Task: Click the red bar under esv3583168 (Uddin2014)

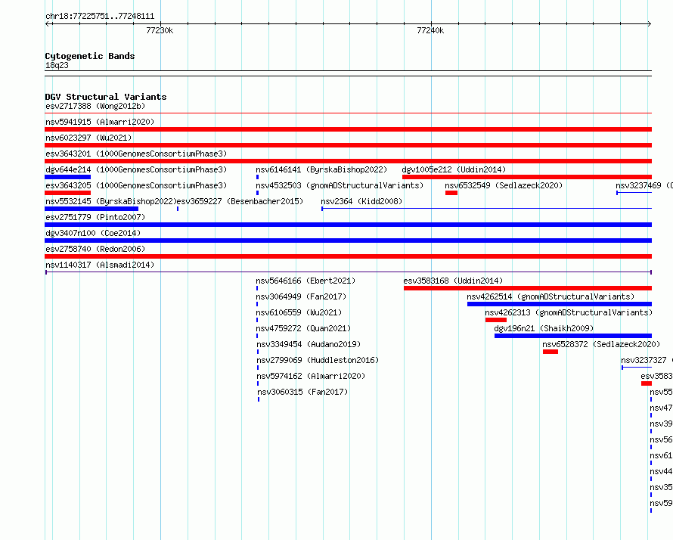Action: click(528, 288)
